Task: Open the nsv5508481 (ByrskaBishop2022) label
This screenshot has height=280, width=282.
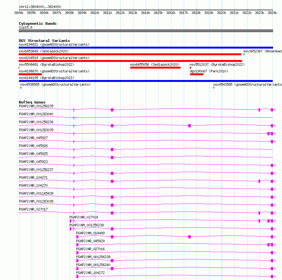Action: click(47, 64)
